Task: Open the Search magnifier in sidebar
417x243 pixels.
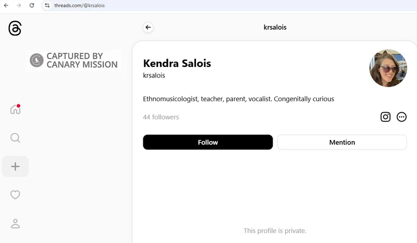Action: tap(15, 138)
